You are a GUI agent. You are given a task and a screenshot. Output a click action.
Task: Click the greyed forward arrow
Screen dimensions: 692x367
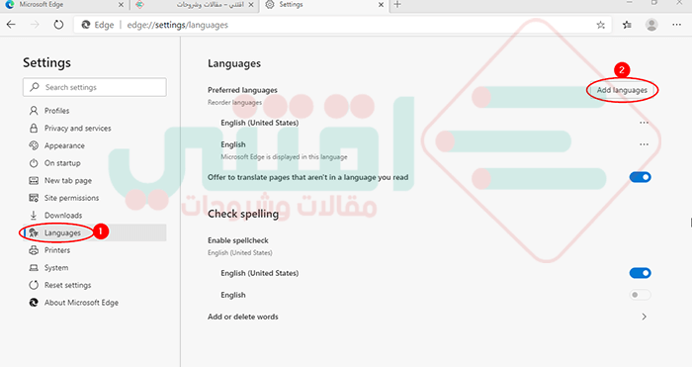[x=35, y=25]
